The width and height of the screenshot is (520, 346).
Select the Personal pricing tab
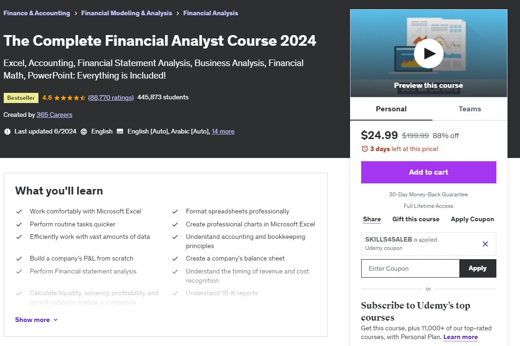[x=391, y=109]
